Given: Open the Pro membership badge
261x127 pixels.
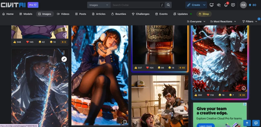Looking at the screenshot, I should [x=33, y=5].
